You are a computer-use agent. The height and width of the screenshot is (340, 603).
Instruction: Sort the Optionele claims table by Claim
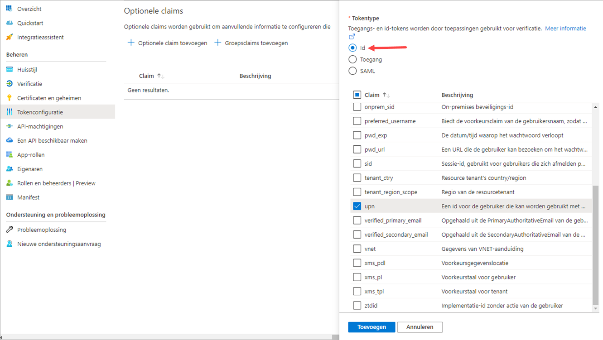160,76
